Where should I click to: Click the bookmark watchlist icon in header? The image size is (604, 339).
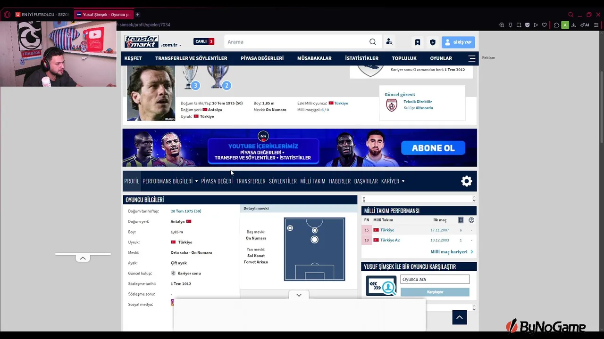coord(418,42)
